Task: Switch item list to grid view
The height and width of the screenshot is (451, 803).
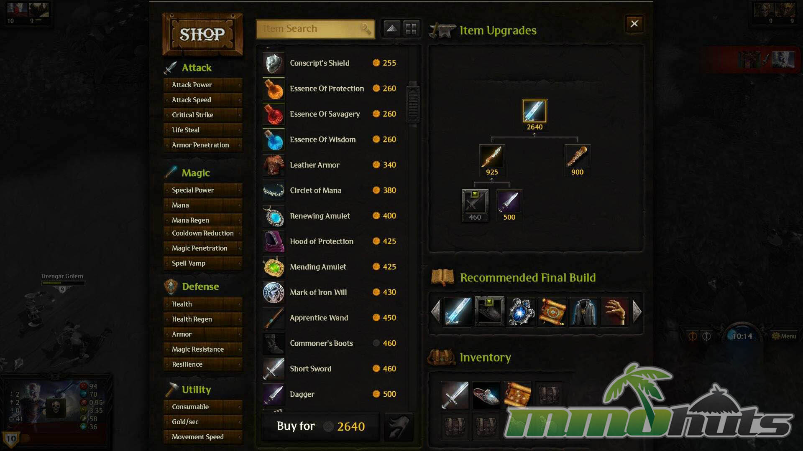Action: 411,28
